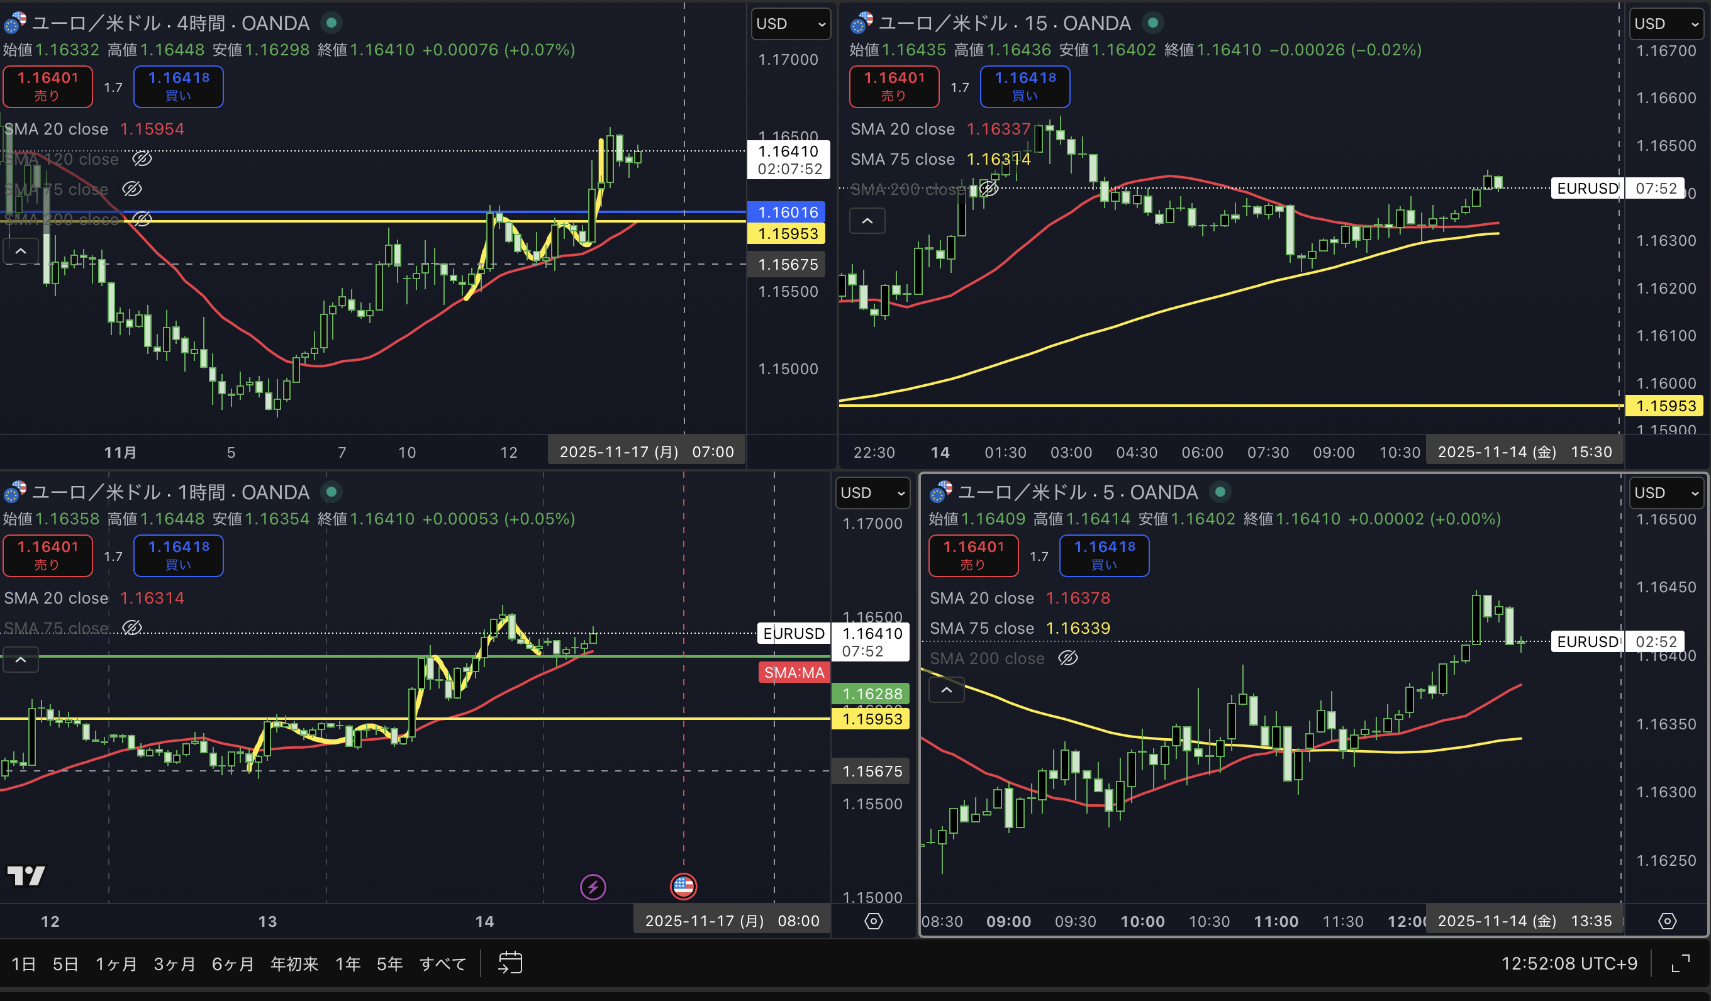Click the fullscreen toggle icon
The image size is (1711, 1001).
[x=1680, y=963]
